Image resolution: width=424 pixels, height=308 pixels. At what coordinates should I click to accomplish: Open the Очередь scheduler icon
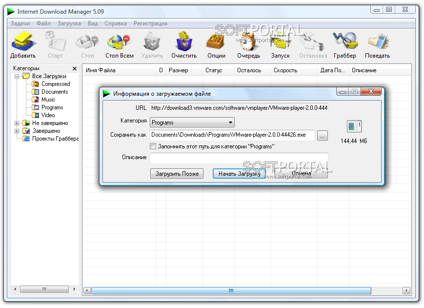pyautogui.click(x=248, y=41)
